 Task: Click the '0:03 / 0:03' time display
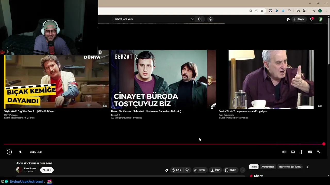tap(36, 152)
